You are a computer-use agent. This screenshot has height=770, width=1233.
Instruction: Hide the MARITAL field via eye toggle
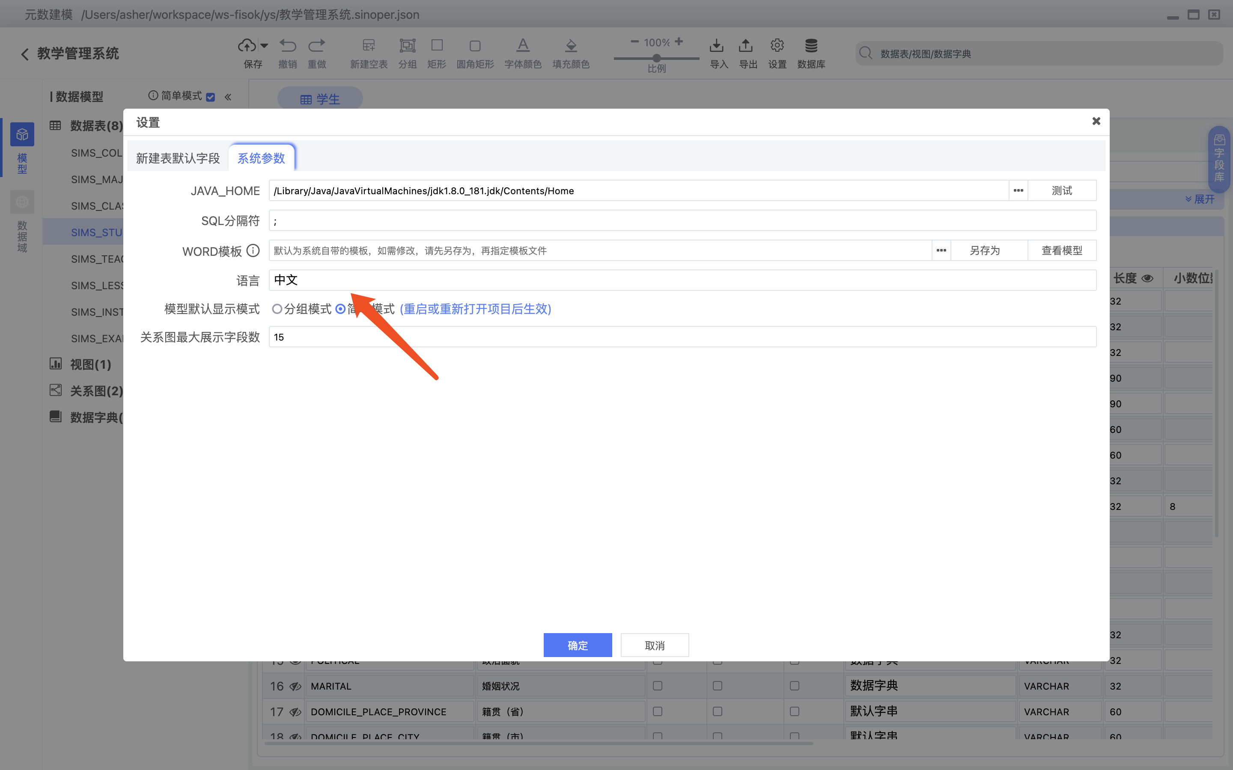pyautogui.click(x=295, y=686)
